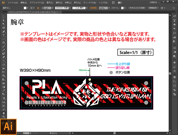Pick the Zoom magnifier tool

[x=4, y=117]
